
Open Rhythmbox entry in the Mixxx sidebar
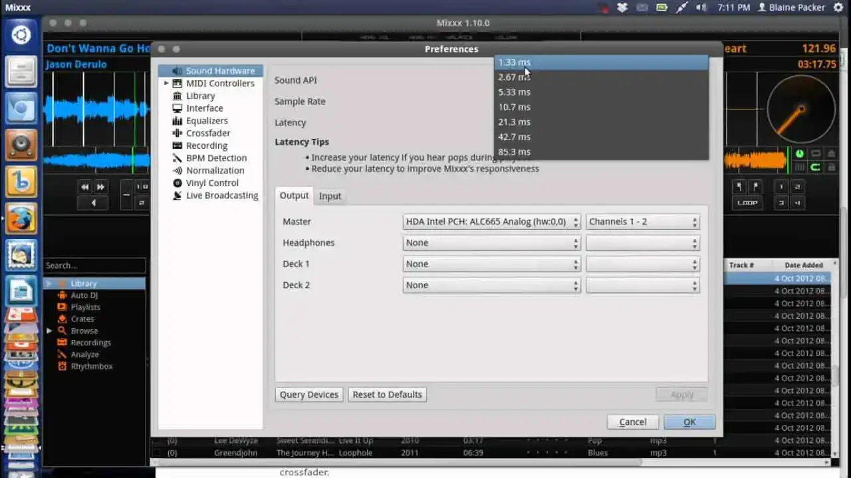(x=92, y=366)
